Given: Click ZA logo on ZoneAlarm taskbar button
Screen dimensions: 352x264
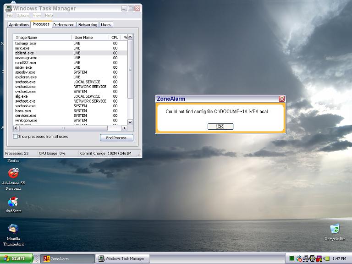Looking at the screenshot, I should pyautogui.click(x=46, y=258).
